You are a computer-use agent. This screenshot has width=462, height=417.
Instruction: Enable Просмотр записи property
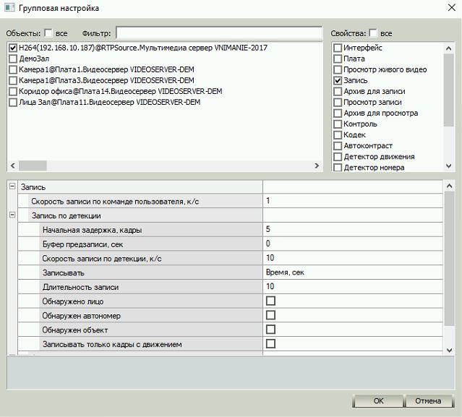point(338,102)
